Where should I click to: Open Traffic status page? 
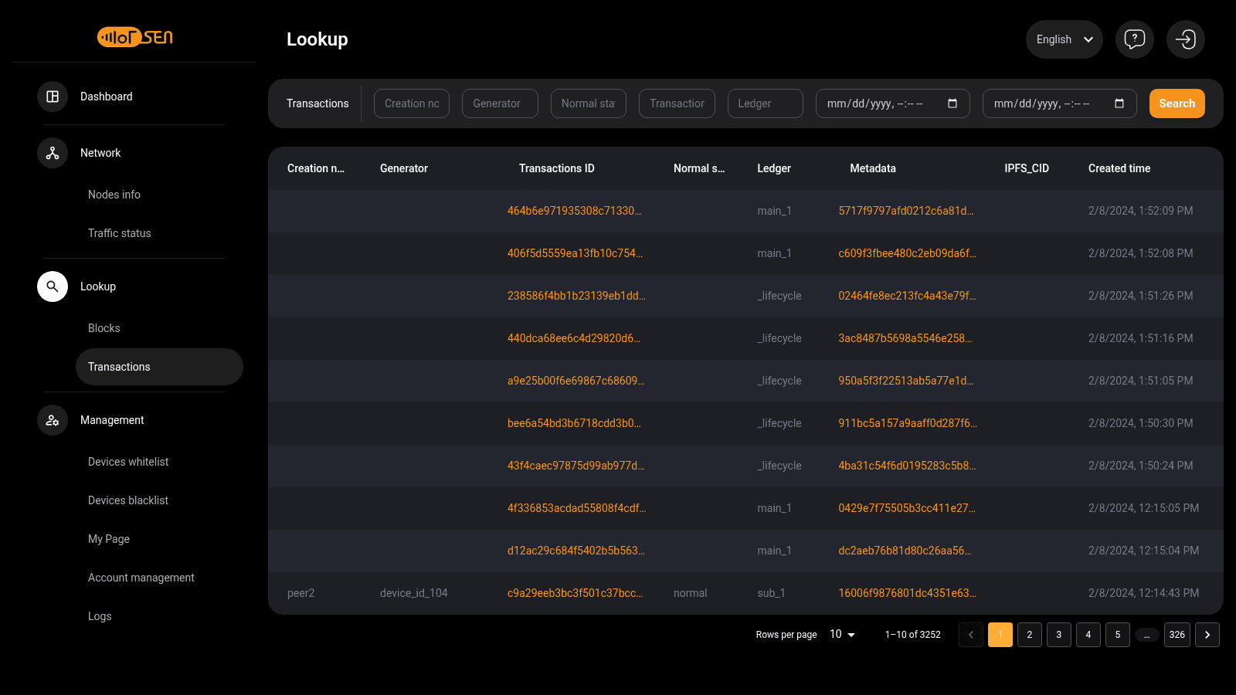[x=120, y=233]
